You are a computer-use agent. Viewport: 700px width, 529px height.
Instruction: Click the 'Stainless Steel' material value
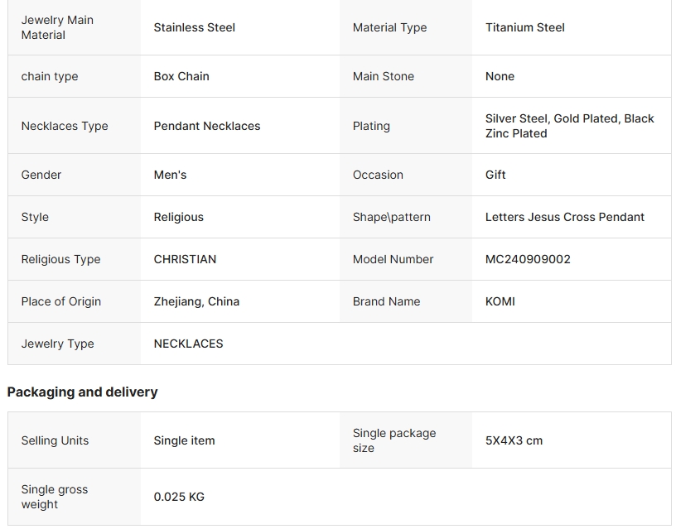tap(195, 27)
